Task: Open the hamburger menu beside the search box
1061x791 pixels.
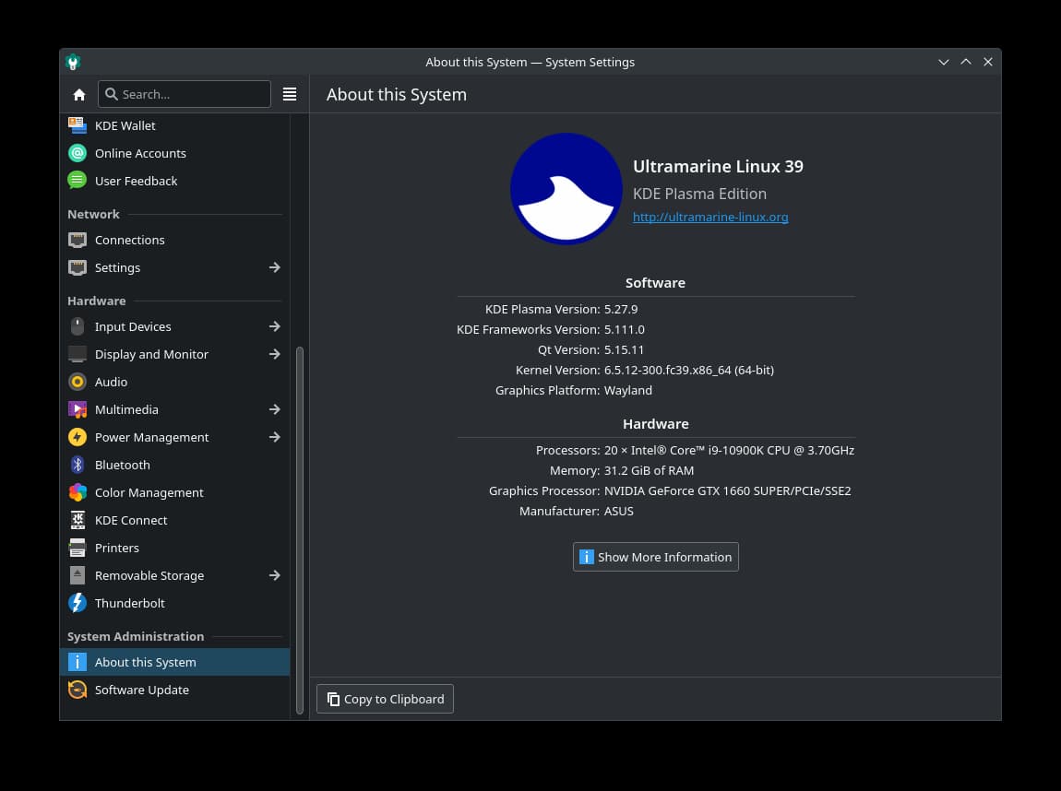Action: (x=290, y=94)
